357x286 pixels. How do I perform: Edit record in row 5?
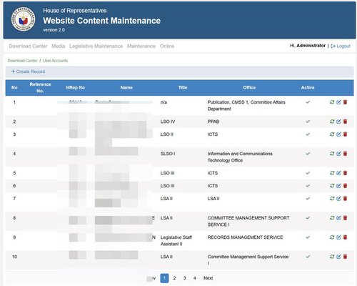(x=338, y=173)
